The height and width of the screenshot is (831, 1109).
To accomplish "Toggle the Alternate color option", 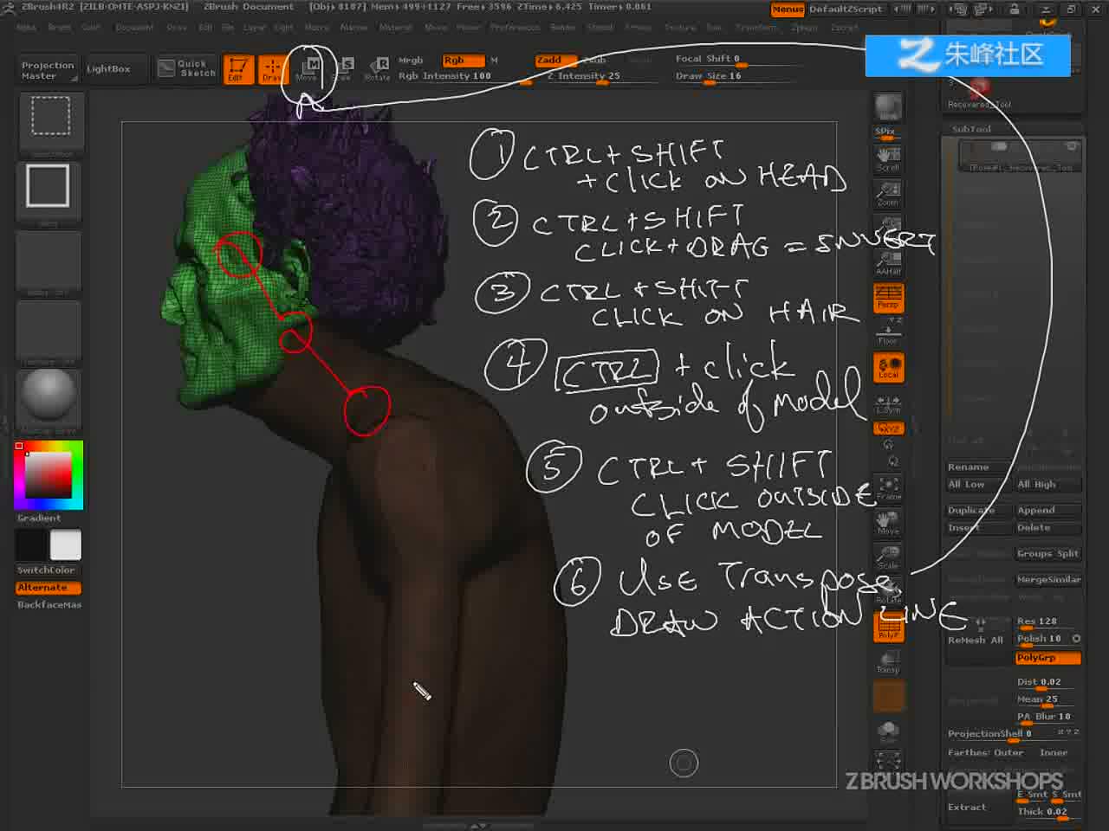I will [x=49, y=588].
